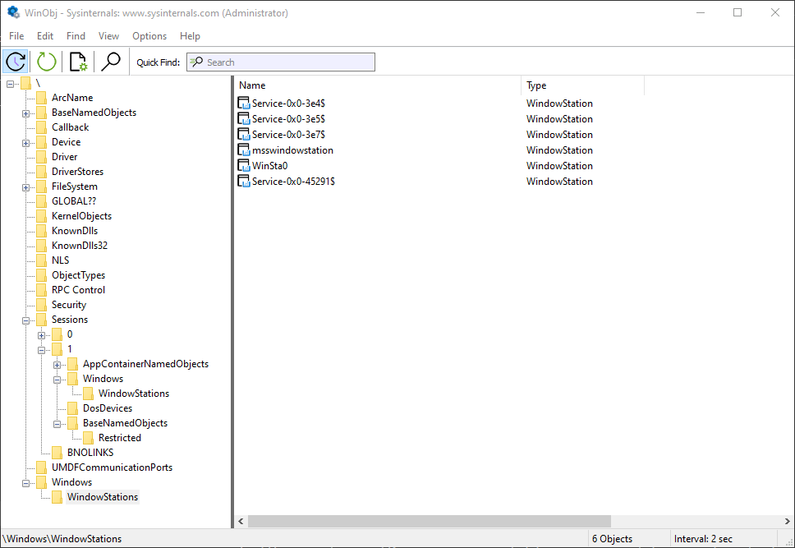Sort list by Type column header
The width and height of the screenshot is (795, 548).
click(x=582, y=85)
